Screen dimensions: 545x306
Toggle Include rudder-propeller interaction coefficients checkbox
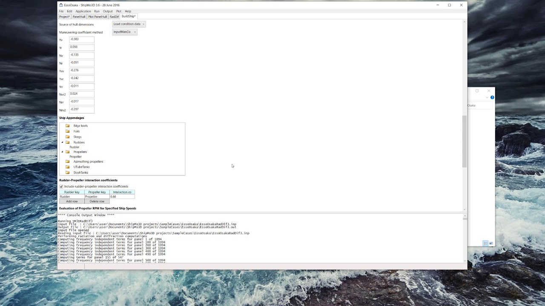tap(61, 187)
